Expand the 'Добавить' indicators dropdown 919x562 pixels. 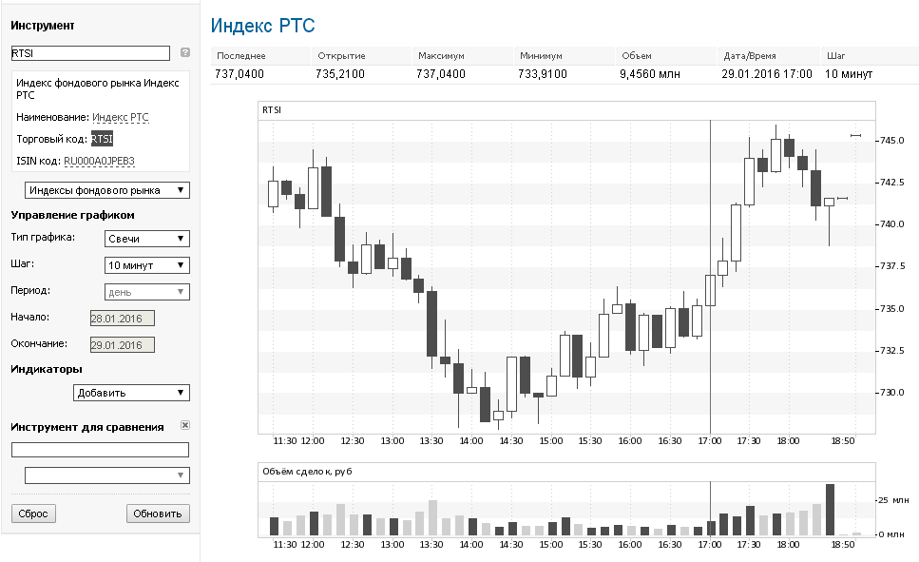(x=131, y=393)
